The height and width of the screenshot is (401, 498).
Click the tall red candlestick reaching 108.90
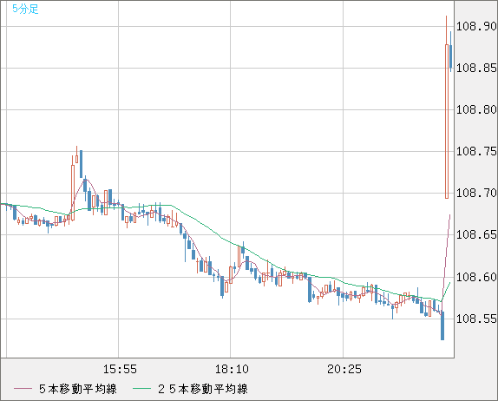pos(447,122)
